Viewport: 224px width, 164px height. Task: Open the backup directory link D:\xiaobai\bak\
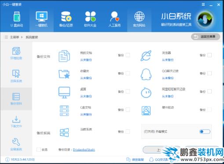(84, 150)
